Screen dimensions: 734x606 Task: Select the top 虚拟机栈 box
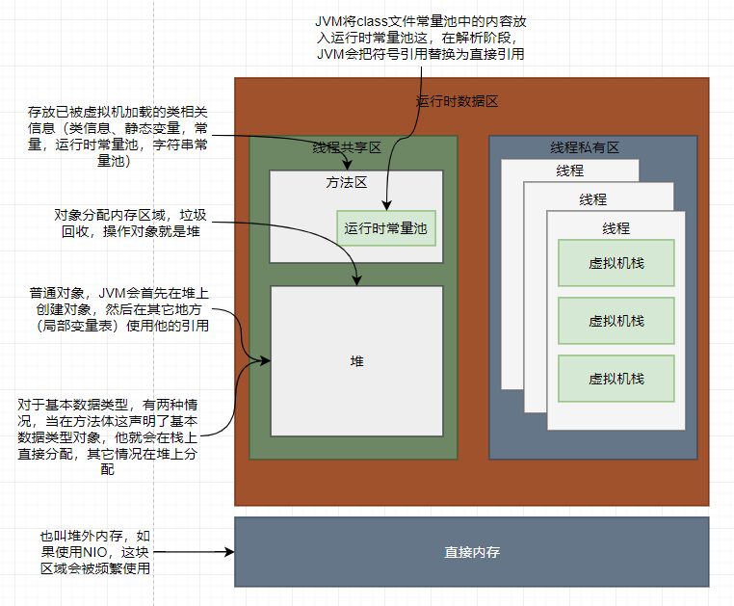pyautogui.click(x=616, y=263)
